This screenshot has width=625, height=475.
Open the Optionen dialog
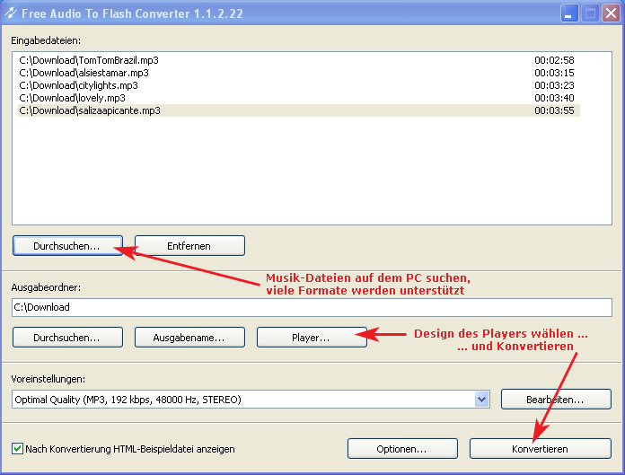click(x=402, y=448)
